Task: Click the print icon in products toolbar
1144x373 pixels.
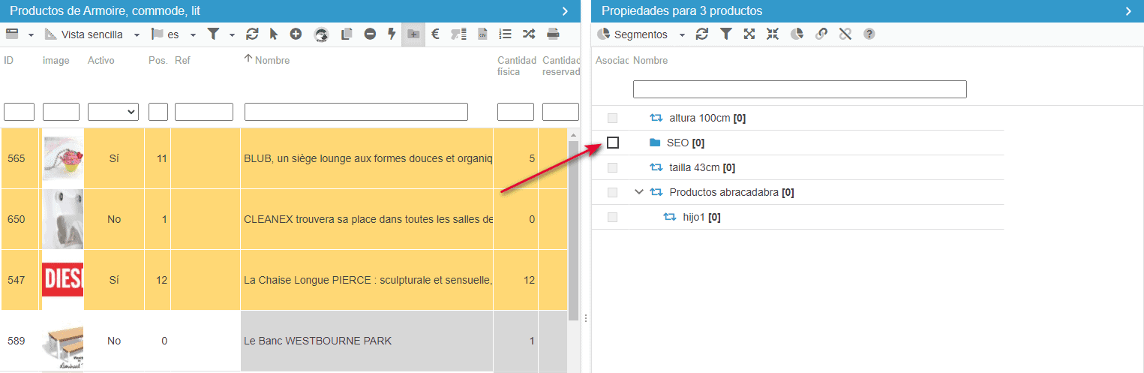Action: pos(553,35)
